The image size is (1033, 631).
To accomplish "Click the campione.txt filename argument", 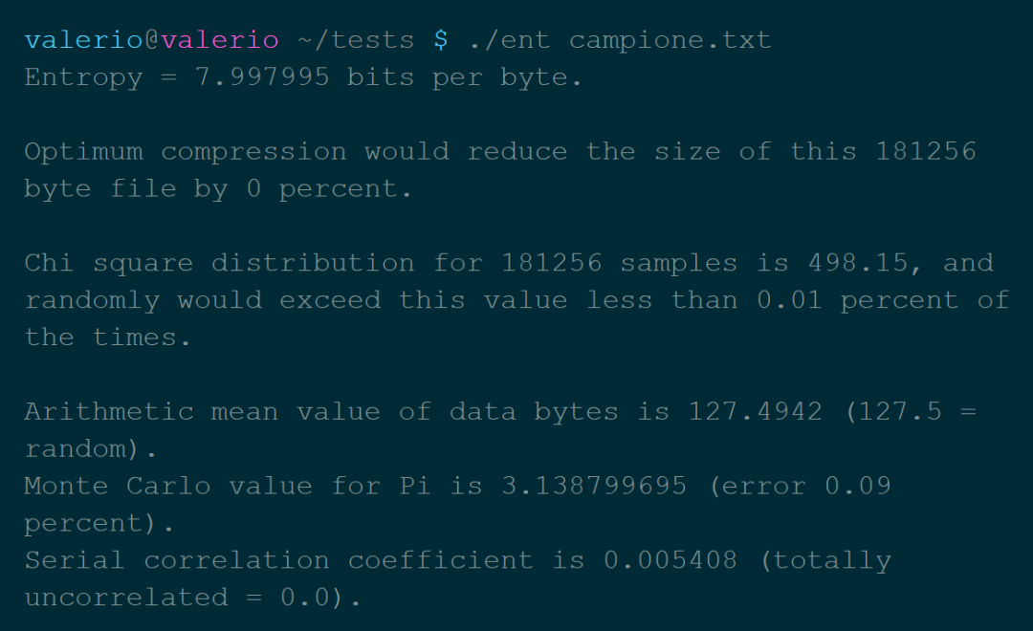I will pos(670,40).
